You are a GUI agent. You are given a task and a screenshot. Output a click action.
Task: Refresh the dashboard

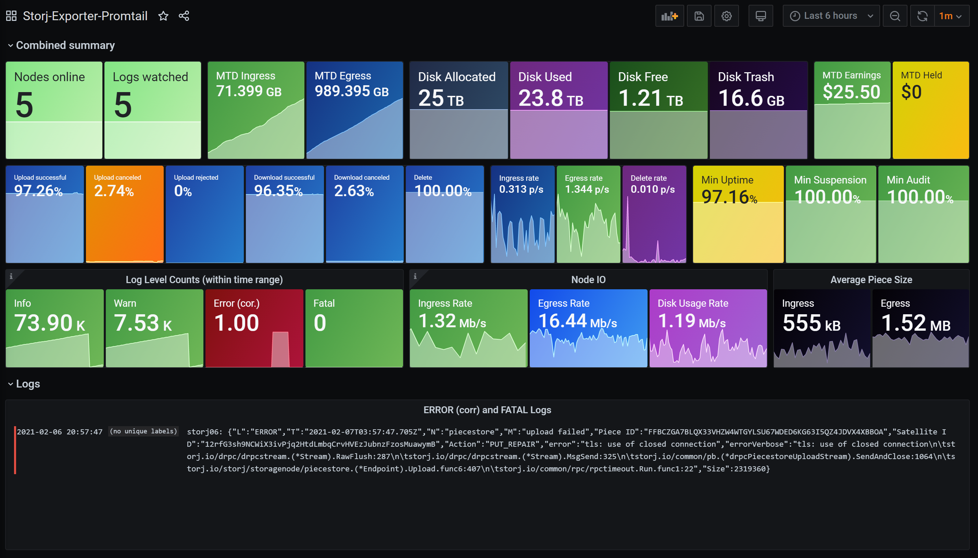tap(923, 16)
